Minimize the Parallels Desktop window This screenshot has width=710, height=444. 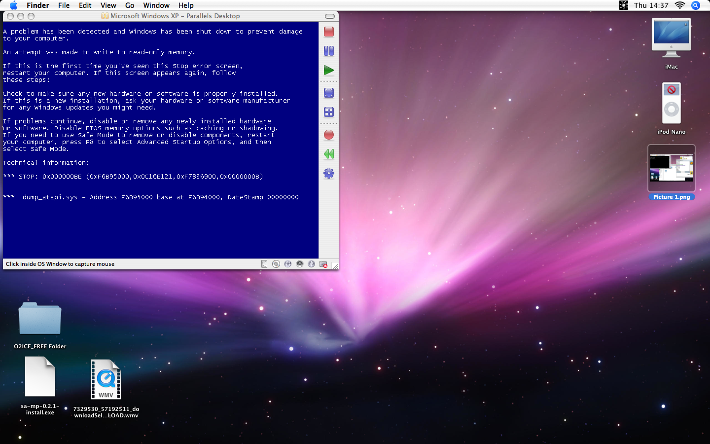coord(21,16)
